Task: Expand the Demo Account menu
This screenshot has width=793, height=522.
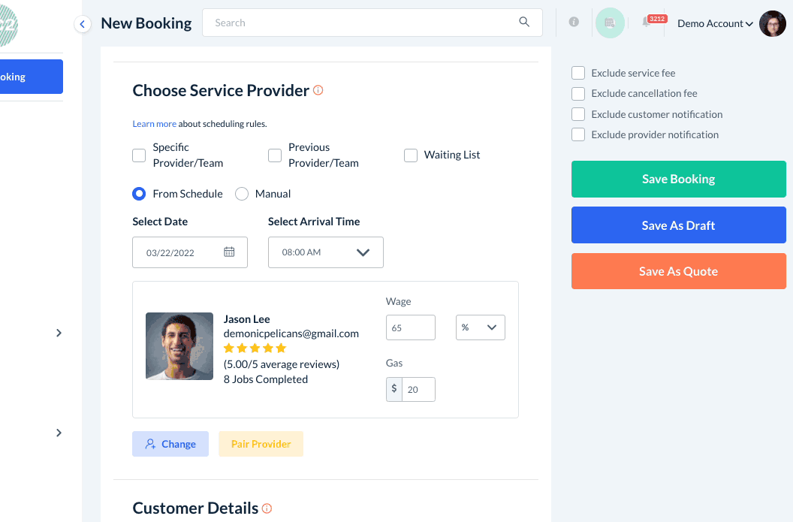Action: coord(714,23)
